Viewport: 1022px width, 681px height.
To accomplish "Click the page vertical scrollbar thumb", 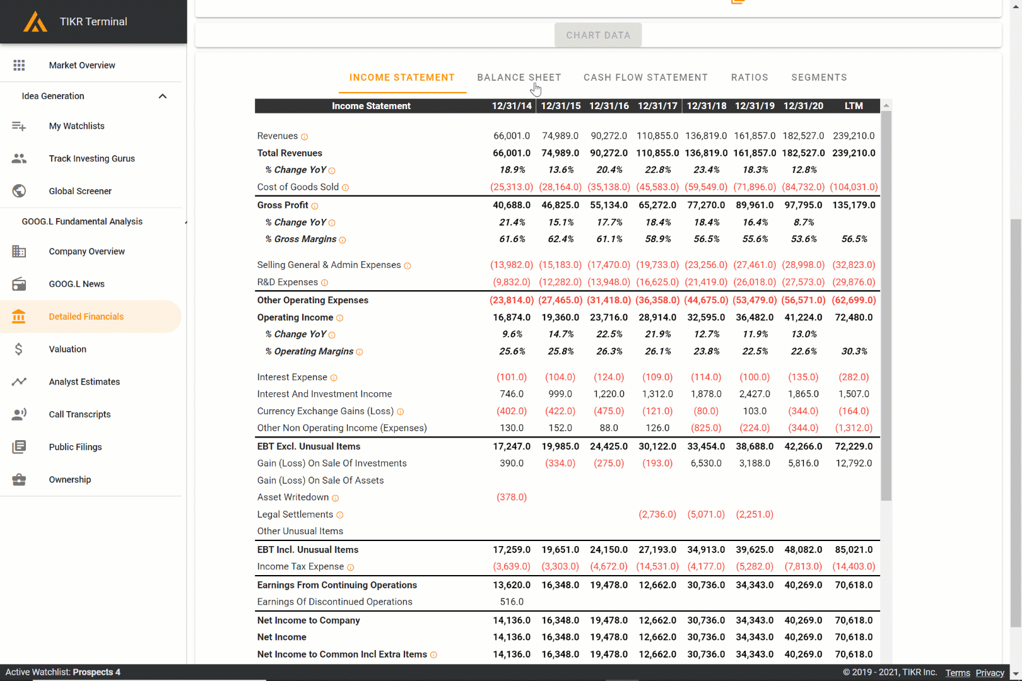I will [x=1016, y=422].
